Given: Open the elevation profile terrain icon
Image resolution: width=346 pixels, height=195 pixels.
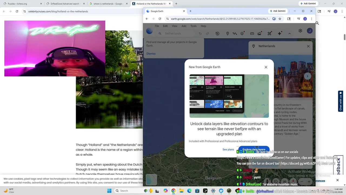Looking at the screenshot, I should [259, 34].
